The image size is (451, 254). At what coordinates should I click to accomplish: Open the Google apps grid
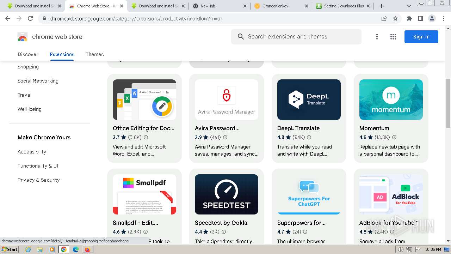click(393, 37)
